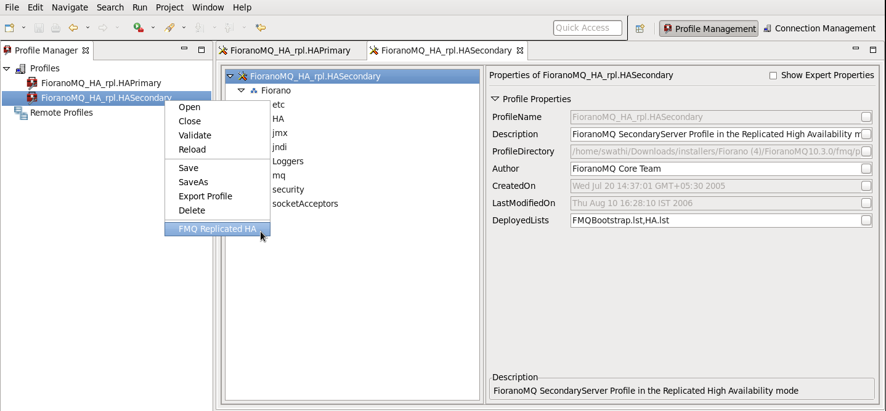Screen dimensions: 886x411
Task: Tick the ProfileDirectory row checkbox
Action: tap(866, 151)
